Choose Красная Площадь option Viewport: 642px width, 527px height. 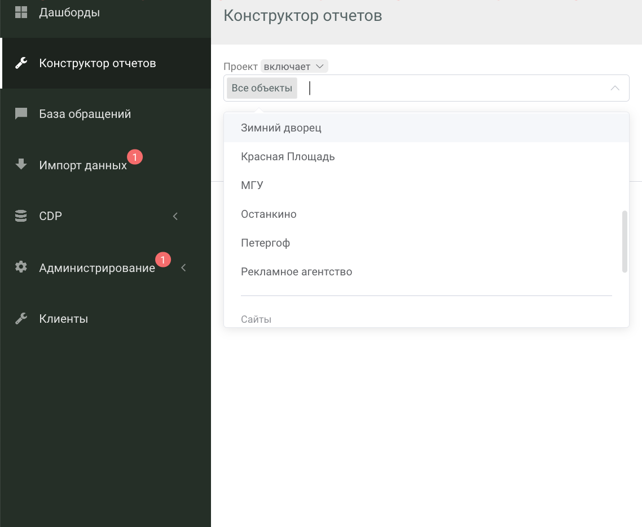(x=288, y=157)
